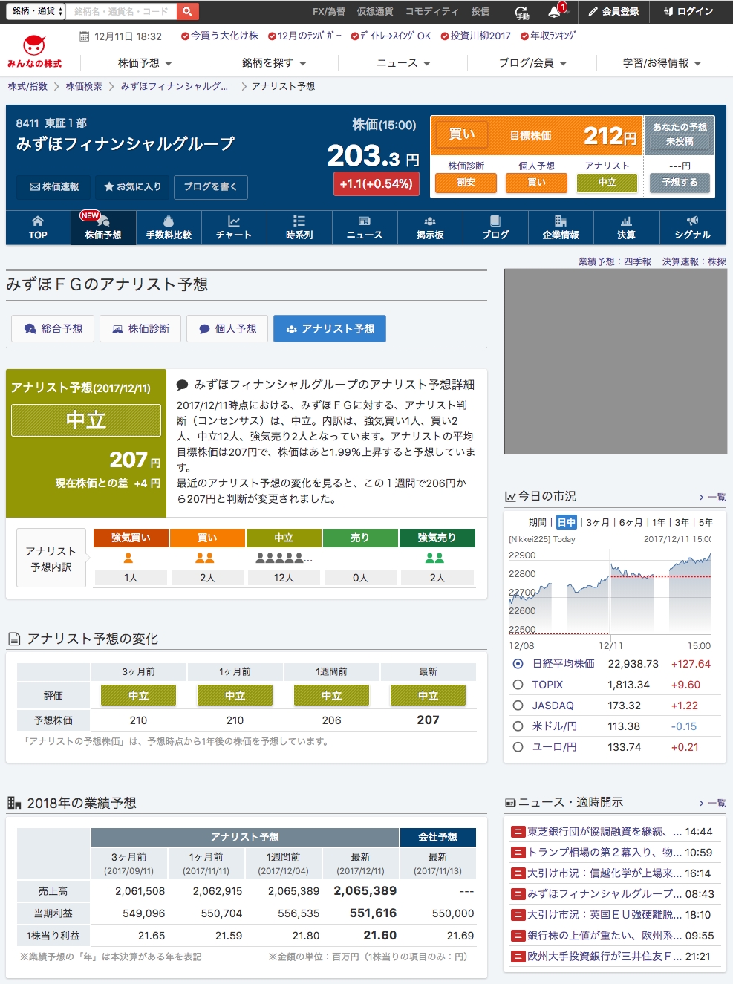Click the magnifier search button
Viewport: 733px width, 984px height.
coord(188,11)
